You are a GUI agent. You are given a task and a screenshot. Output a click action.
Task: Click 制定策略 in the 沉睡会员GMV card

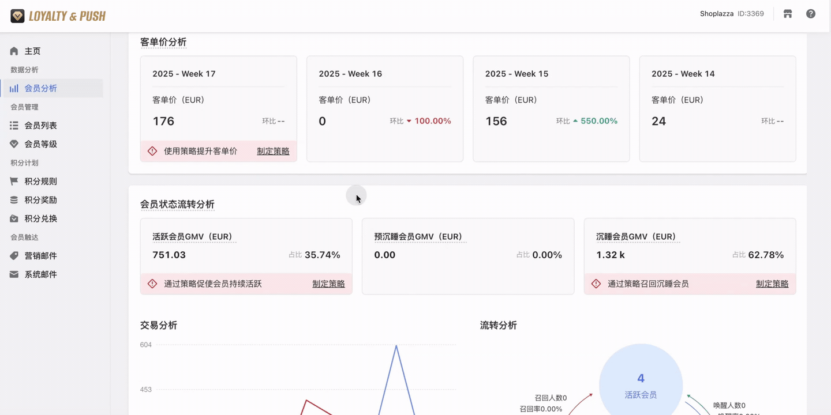[772, 284]
